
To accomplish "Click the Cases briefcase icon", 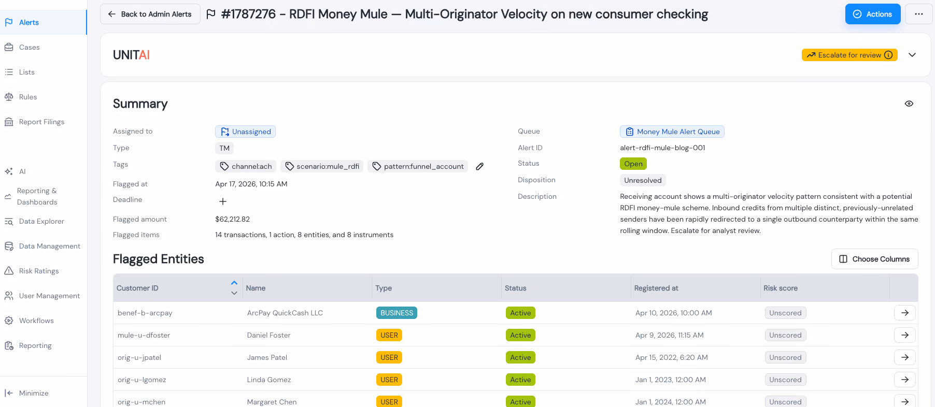I will tap(9, 47).
